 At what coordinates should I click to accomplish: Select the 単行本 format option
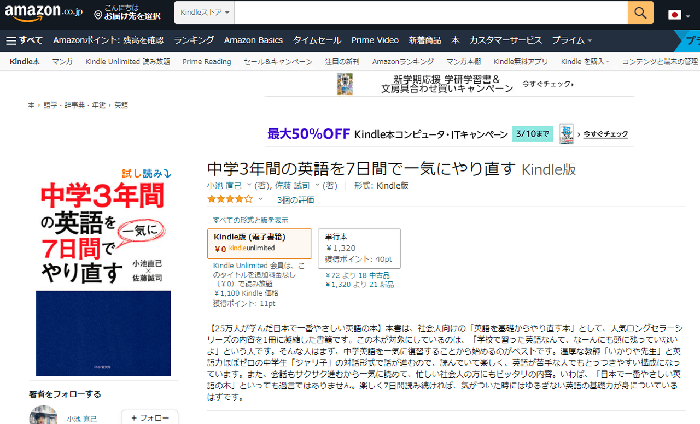359,248
